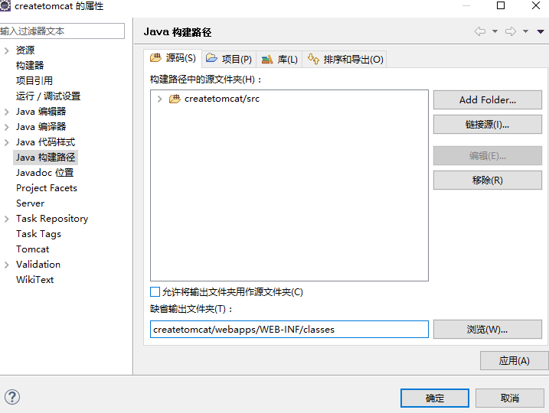The image size is (549, 413).
Task: Select 运行 / 调试设置 tree item
Action: (48, 96)
